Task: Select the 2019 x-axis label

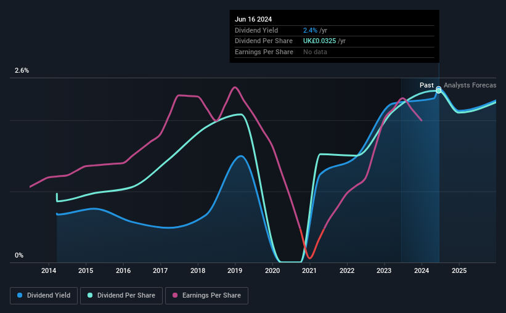Action: pos(235,270)
